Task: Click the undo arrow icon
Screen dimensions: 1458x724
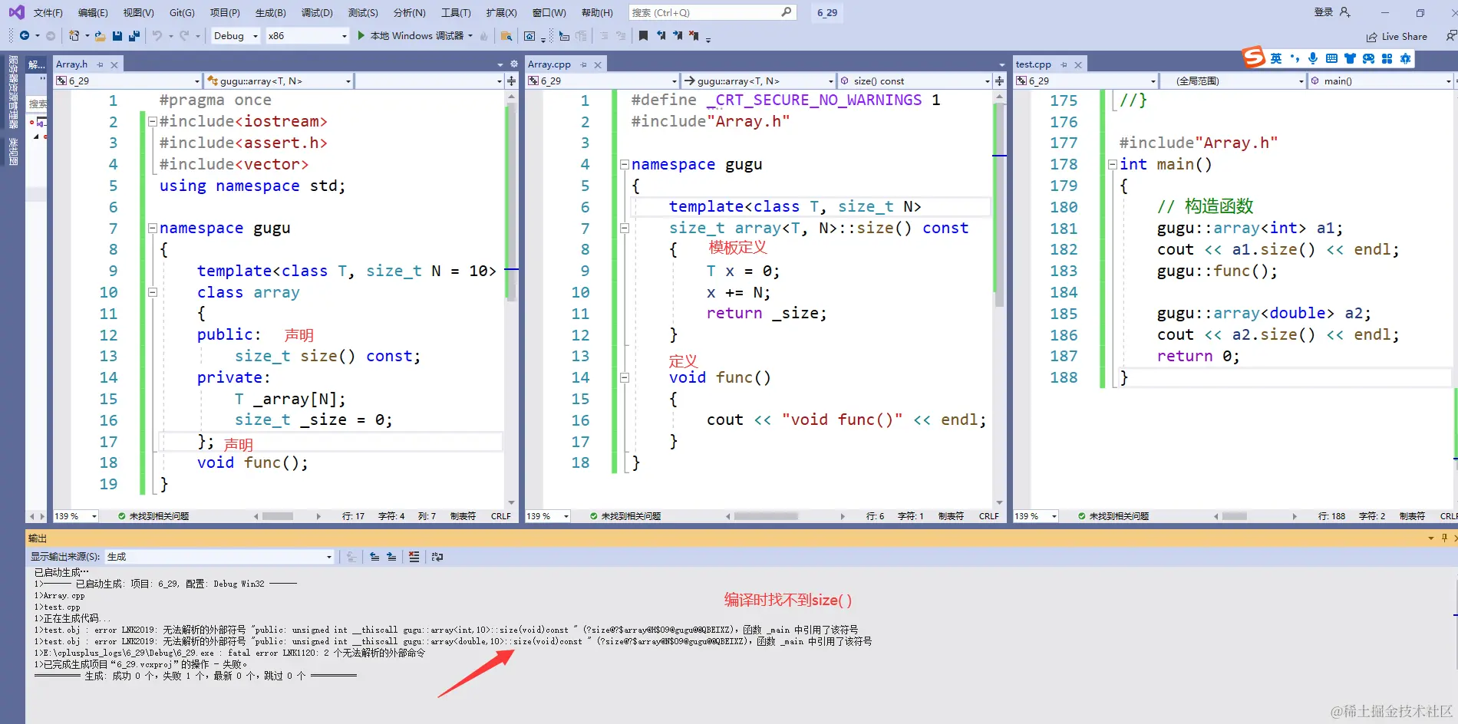Action: [x=157, y=36]
